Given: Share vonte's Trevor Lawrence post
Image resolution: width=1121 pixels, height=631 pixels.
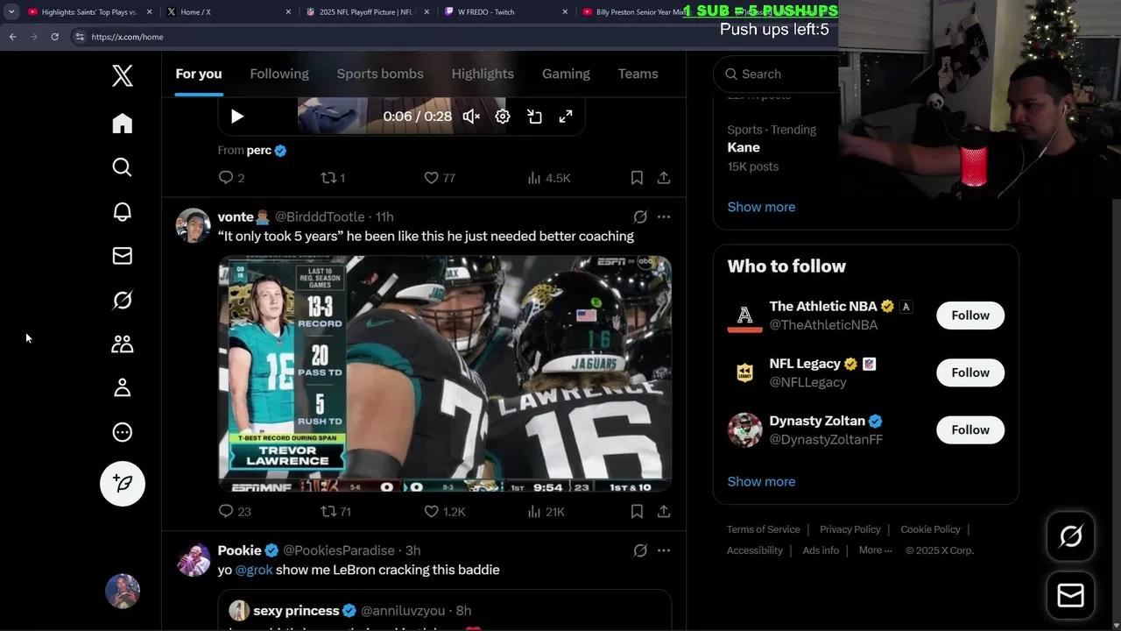Looking at the screenshot, I should pyautogui.click(x=664, y=512).
